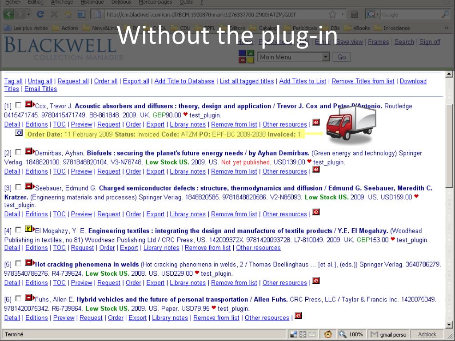Tick the checkbox for title [4] El Mogahzy
455x341 pixels.
(x=18, y=230)
